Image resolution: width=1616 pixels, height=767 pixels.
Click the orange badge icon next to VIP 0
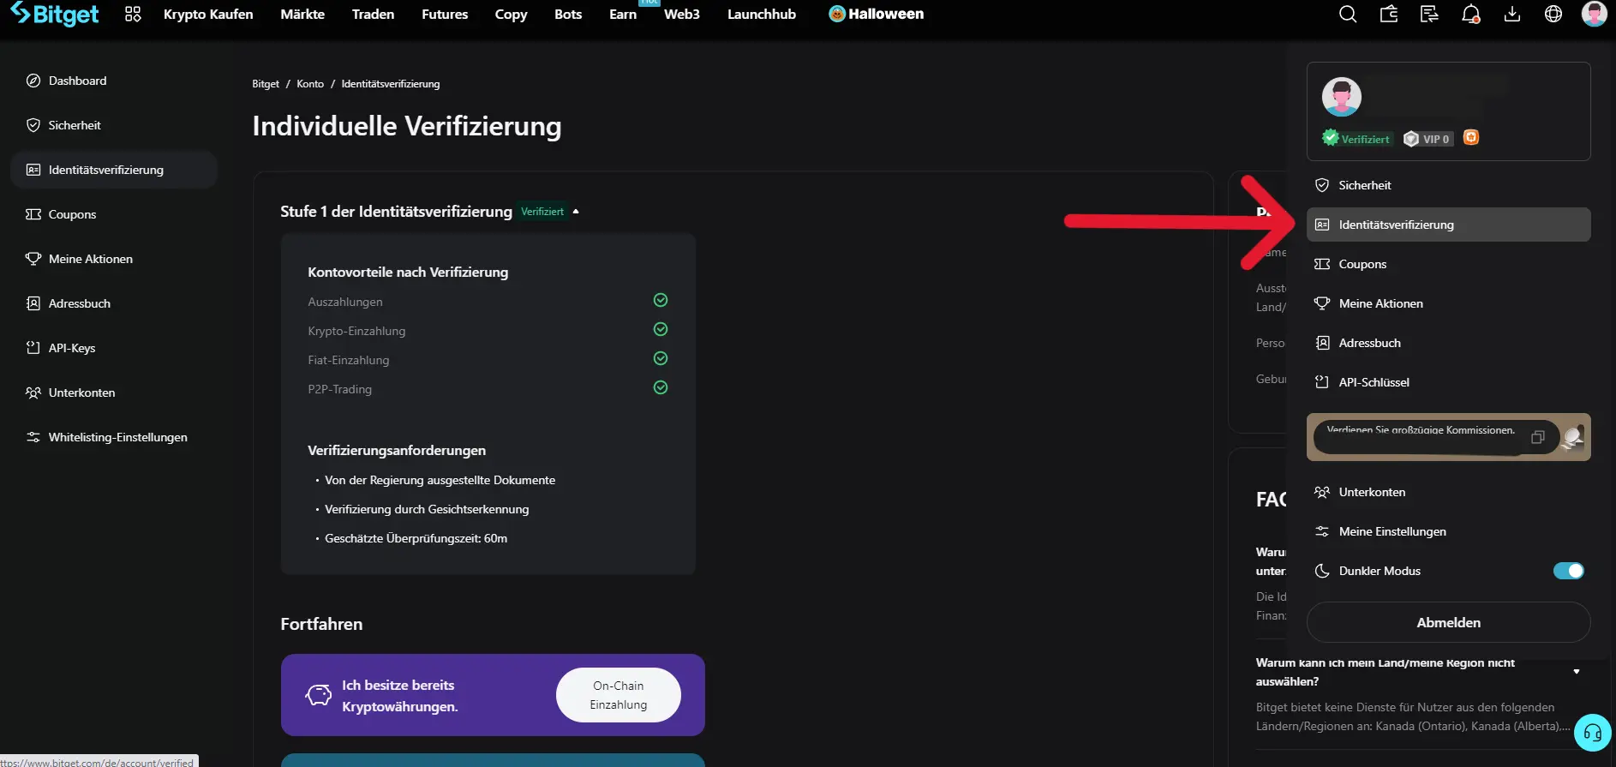[x=1471, y=138]
